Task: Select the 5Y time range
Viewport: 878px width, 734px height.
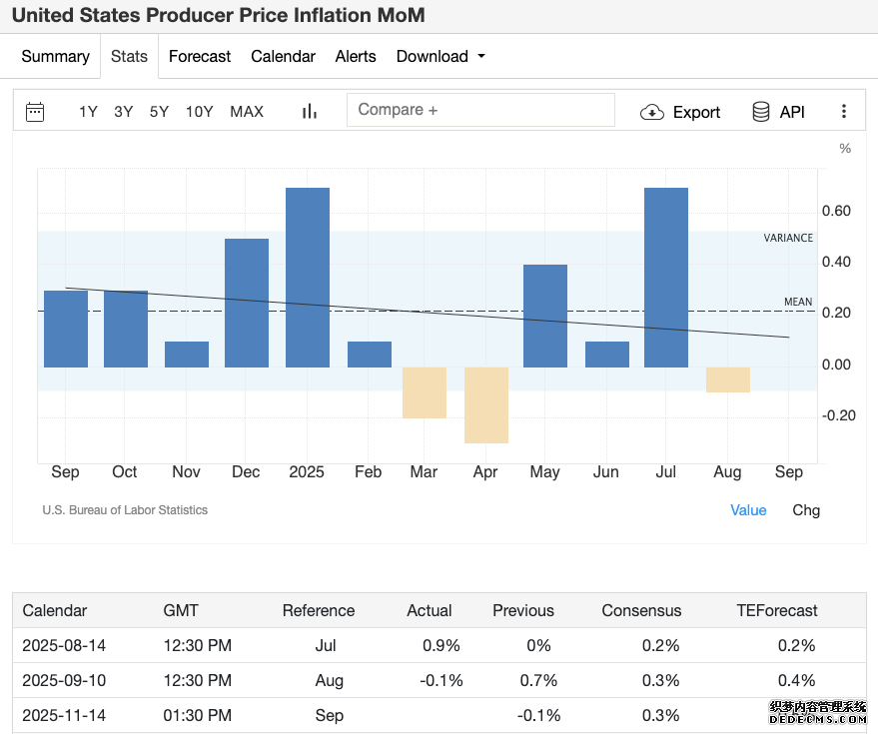Action: pos(159,112)
